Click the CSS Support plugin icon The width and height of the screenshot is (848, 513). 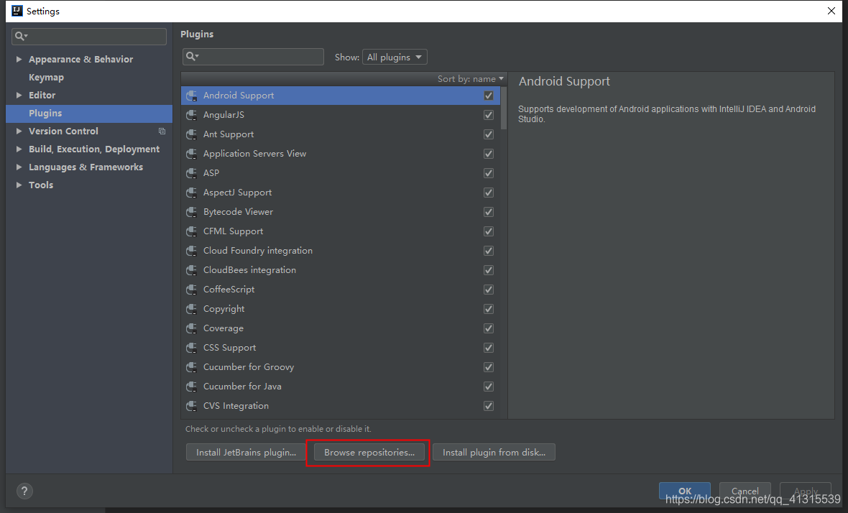coord(191,348)
